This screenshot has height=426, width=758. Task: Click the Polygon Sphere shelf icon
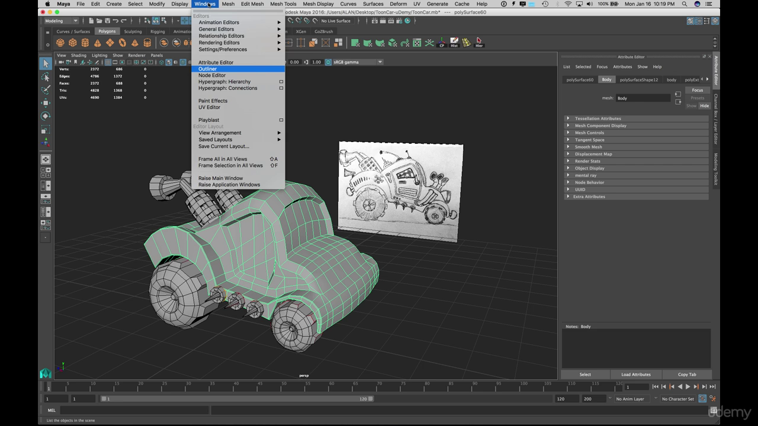pos(60,43)
